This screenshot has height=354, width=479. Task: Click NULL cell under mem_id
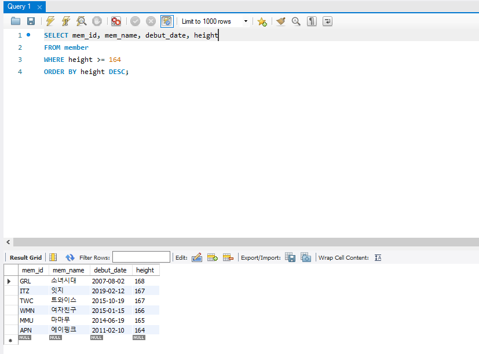tap(25, 338)
